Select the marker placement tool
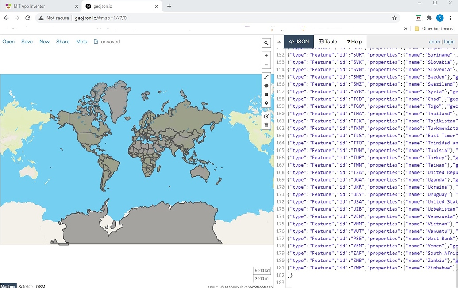Viewport: 458px width, 288px height. [x=266, y=102]
